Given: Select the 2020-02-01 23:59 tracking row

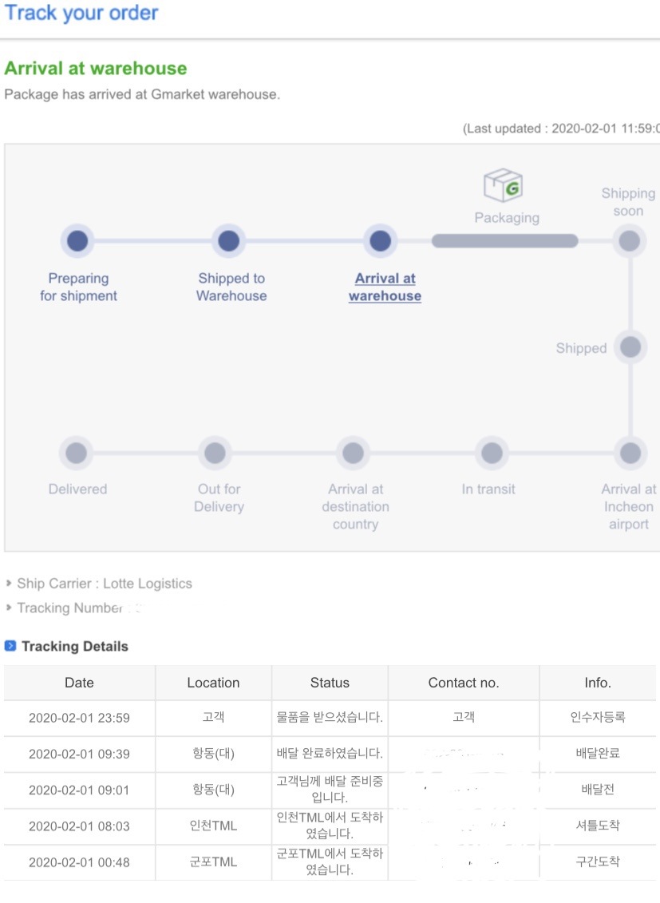Looking at the screenshot, I should click(x=330, y=718).
